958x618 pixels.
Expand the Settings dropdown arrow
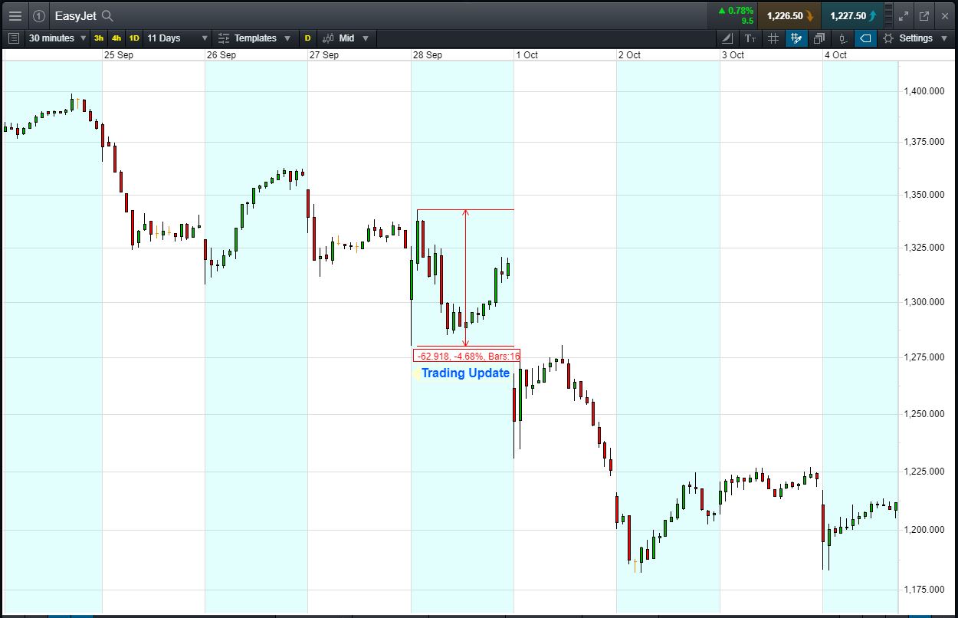point(943,38)
